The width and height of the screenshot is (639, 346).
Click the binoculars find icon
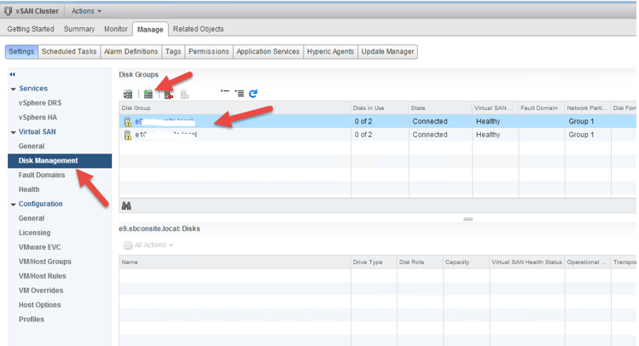point(126,206)
